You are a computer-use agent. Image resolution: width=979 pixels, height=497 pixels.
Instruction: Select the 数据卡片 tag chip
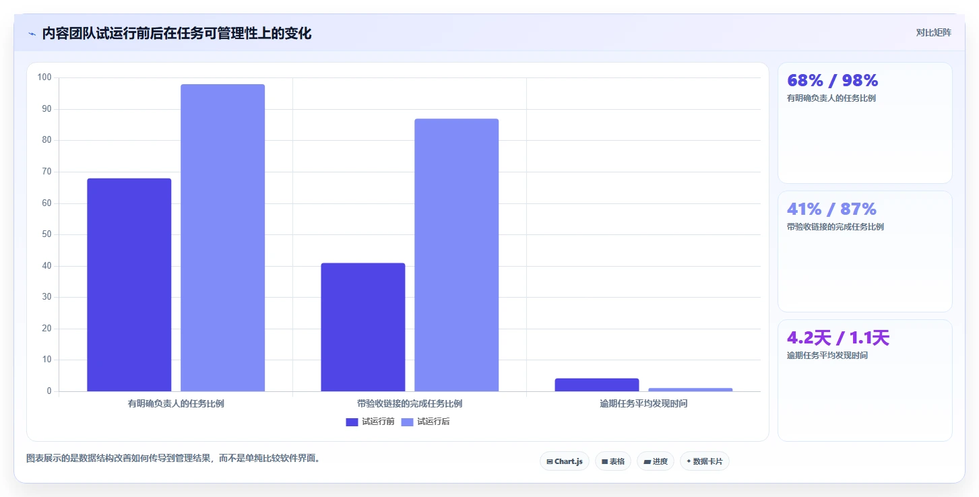[x=705, y=461]
